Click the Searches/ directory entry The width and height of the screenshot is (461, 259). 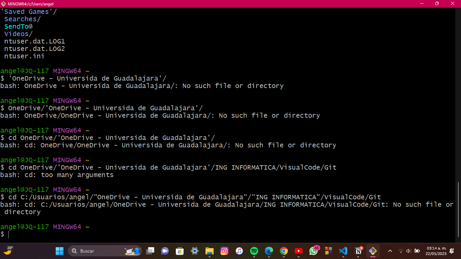point(22,19)
